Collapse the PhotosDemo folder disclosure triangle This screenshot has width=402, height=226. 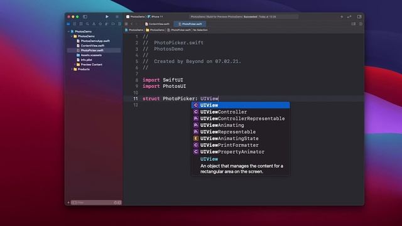(72, 36)
